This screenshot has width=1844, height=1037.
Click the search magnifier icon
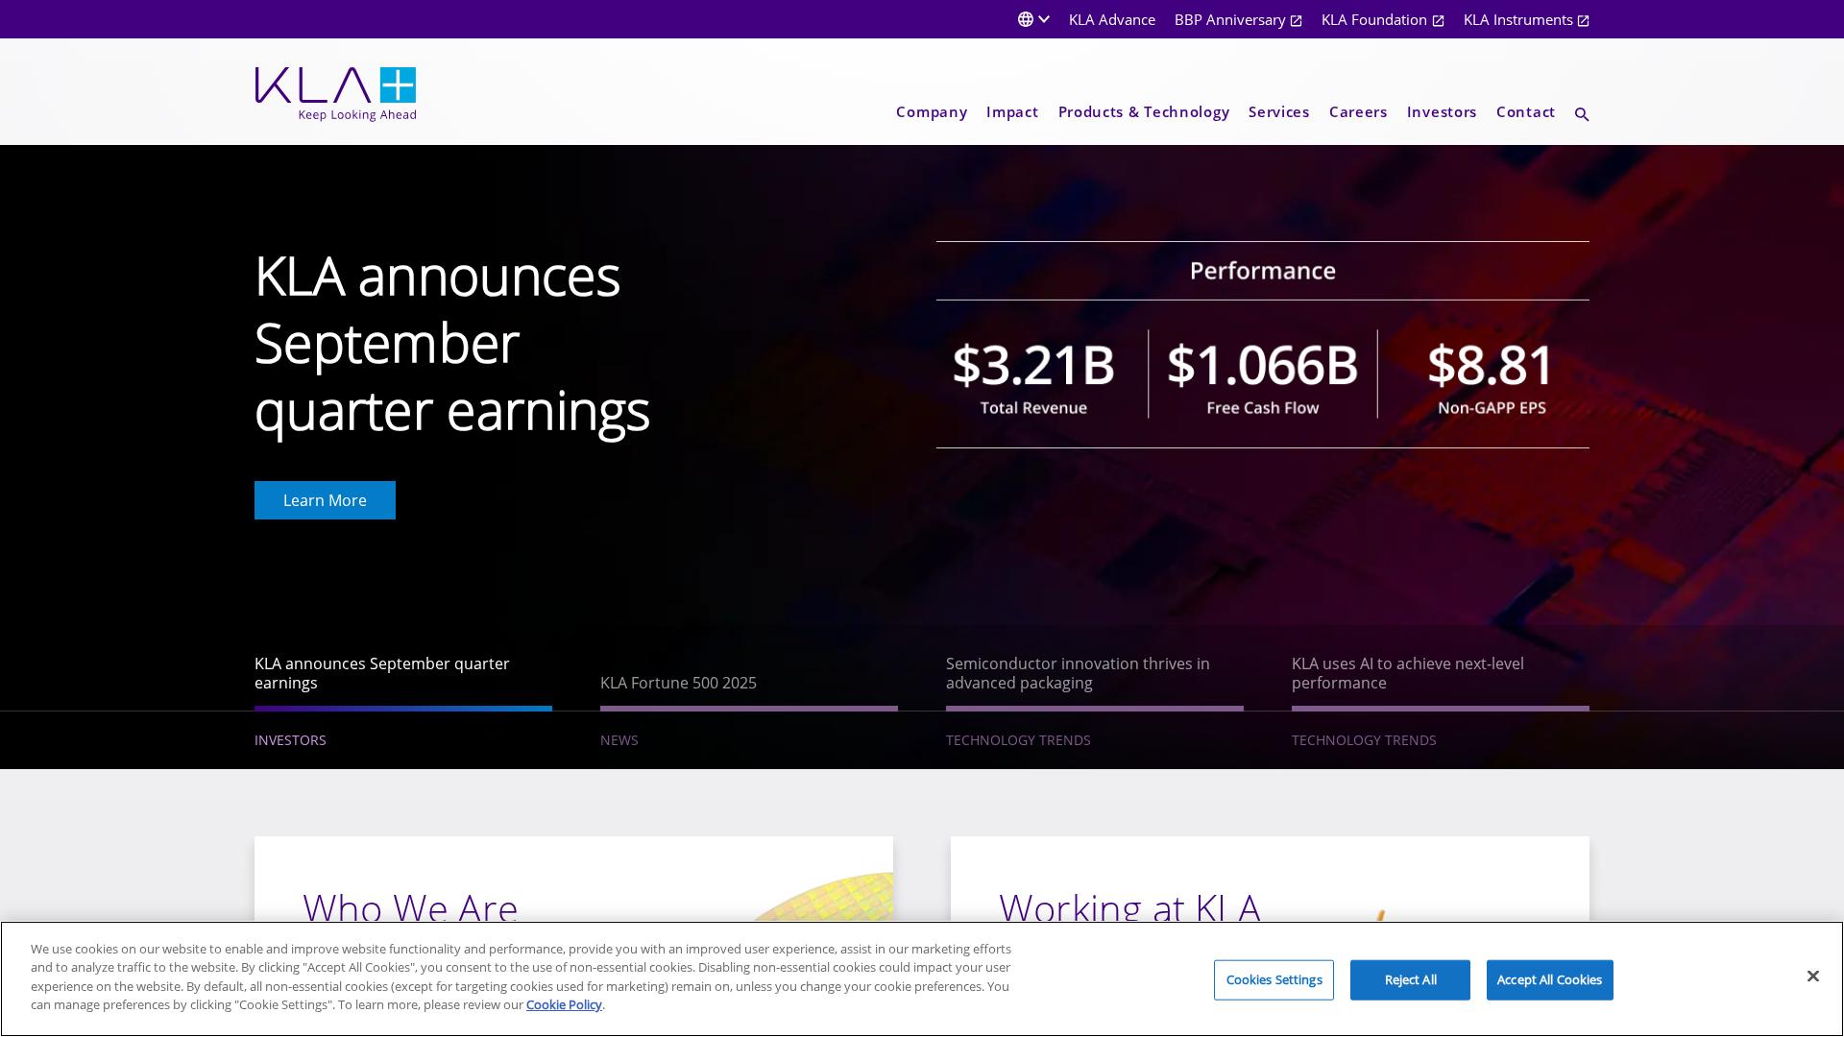[x=1582, y=114]
